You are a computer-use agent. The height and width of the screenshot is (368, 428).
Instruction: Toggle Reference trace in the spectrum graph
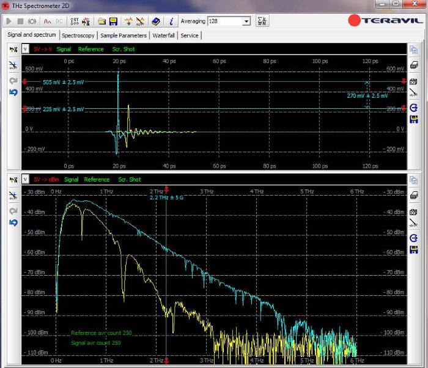97,180
